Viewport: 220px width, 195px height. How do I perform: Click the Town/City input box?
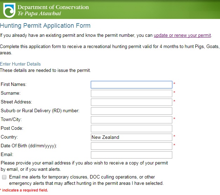point(132,120)
